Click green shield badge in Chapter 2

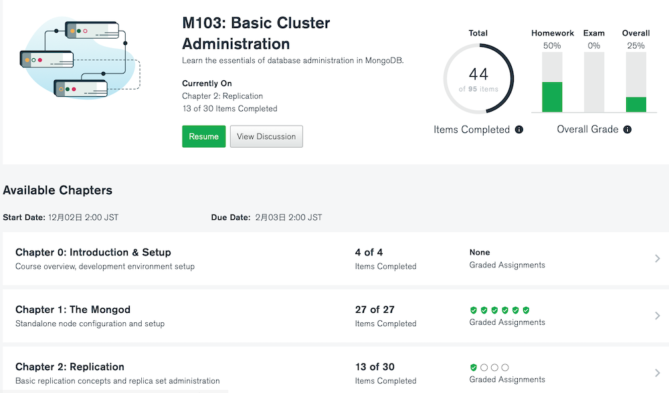pyautogui.click(x=473, y=368)
